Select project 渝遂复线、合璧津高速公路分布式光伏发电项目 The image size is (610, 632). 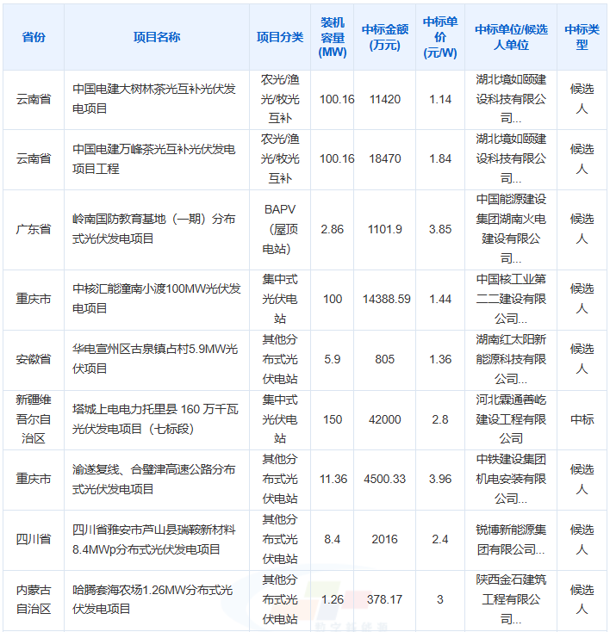coord(154,480)
